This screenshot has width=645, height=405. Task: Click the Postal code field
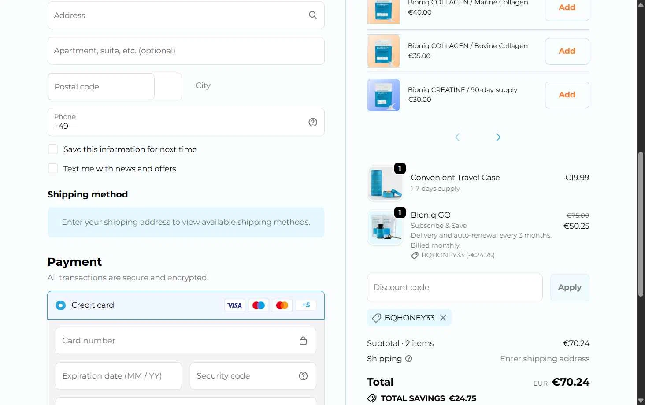click(101, 86)
